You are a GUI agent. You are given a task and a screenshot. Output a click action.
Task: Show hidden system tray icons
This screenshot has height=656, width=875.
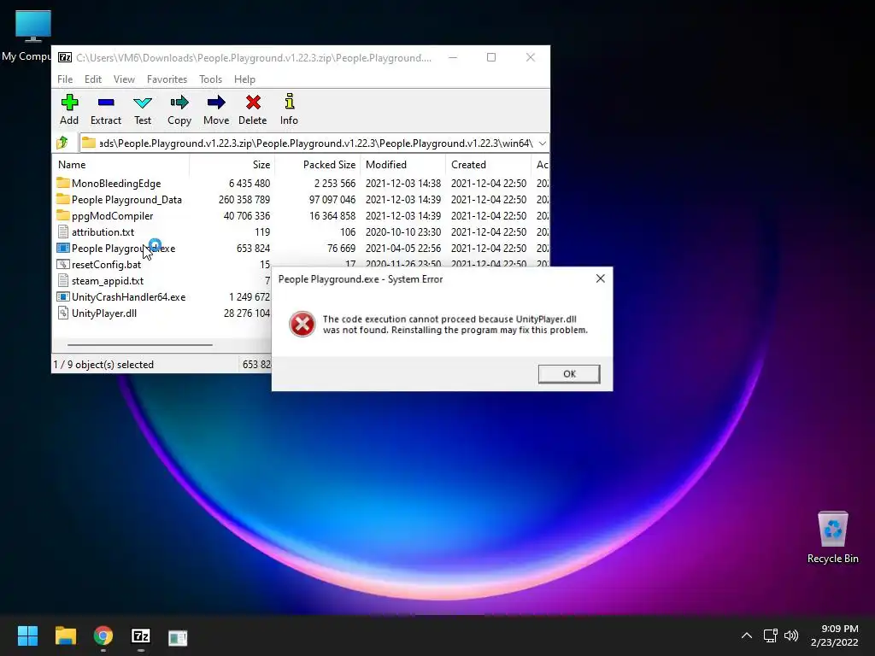click(746, 635)
